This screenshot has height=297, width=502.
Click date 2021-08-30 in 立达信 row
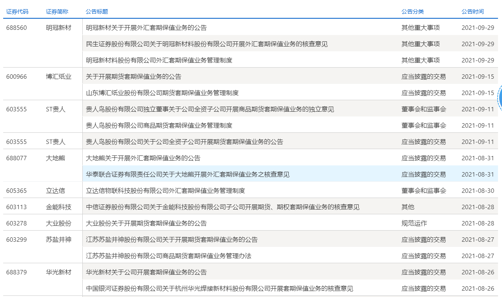point(478,191)
